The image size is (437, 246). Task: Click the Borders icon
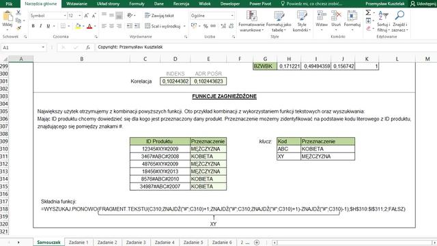pyautogui.click(x=64, y=26)
